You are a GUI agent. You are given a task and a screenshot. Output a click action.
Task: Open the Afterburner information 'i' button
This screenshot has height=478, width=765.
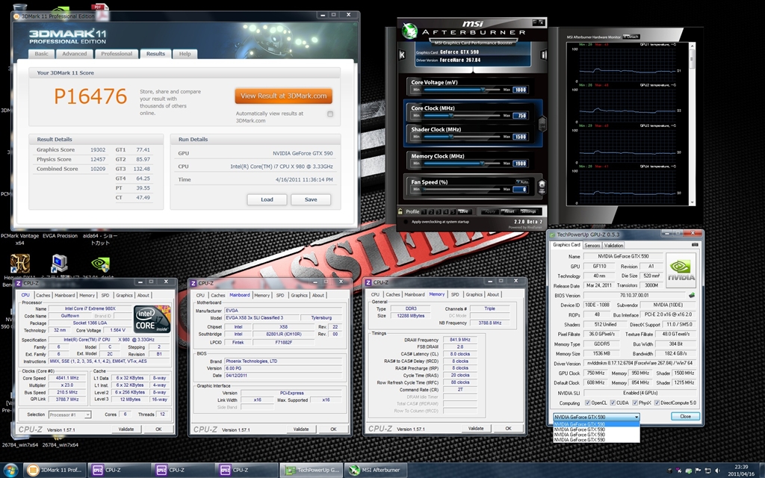(x=544, y=55)
